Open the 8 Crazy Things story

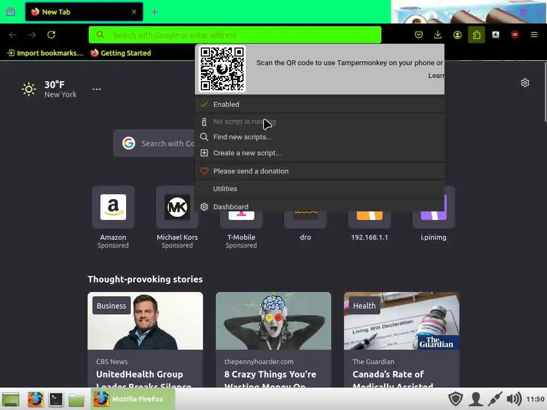273,340
